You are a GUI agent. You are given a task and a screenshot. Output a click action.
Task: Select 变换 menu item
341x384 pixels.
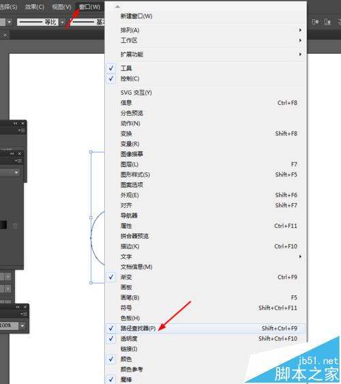click(x=206, y=134)
